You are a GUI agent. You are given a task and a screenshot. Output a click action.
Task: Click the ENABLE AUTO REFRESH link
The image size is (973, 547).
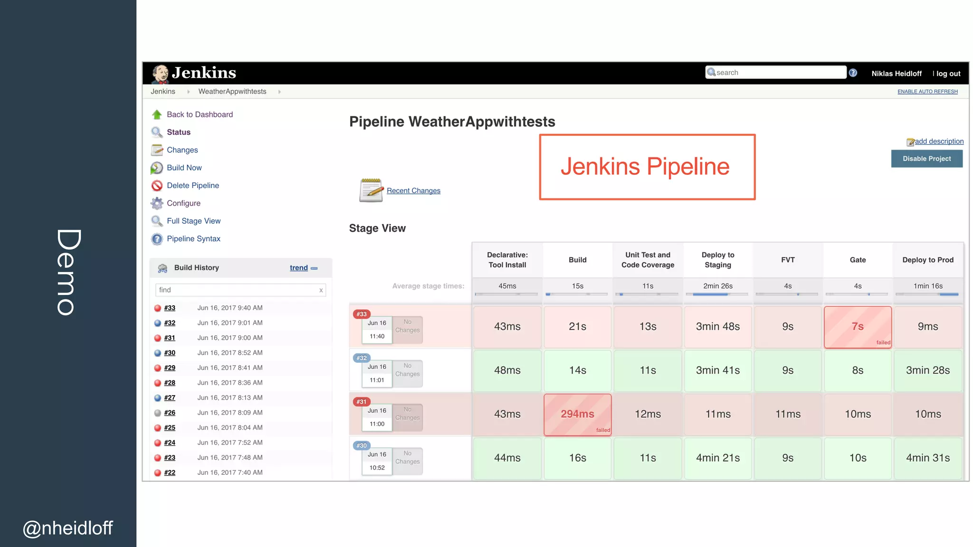[x=927, y=92]
